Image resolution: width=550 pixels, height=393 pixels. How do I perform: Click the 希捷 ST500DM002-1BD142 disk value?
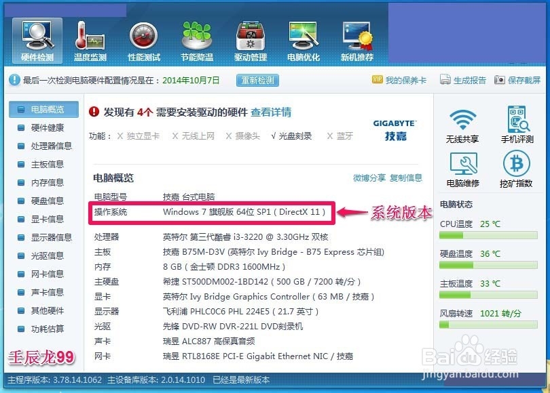261,282
